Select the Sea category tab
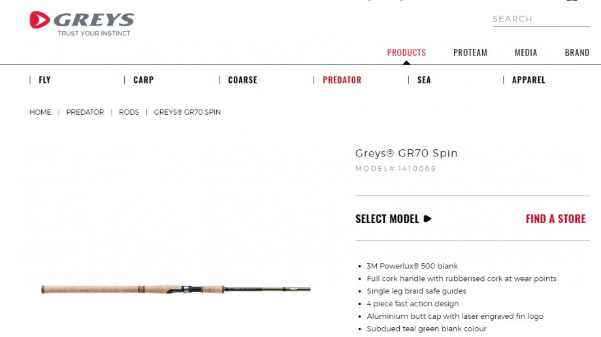The width and height of the screenshot is (601, 337). (424, 80)
